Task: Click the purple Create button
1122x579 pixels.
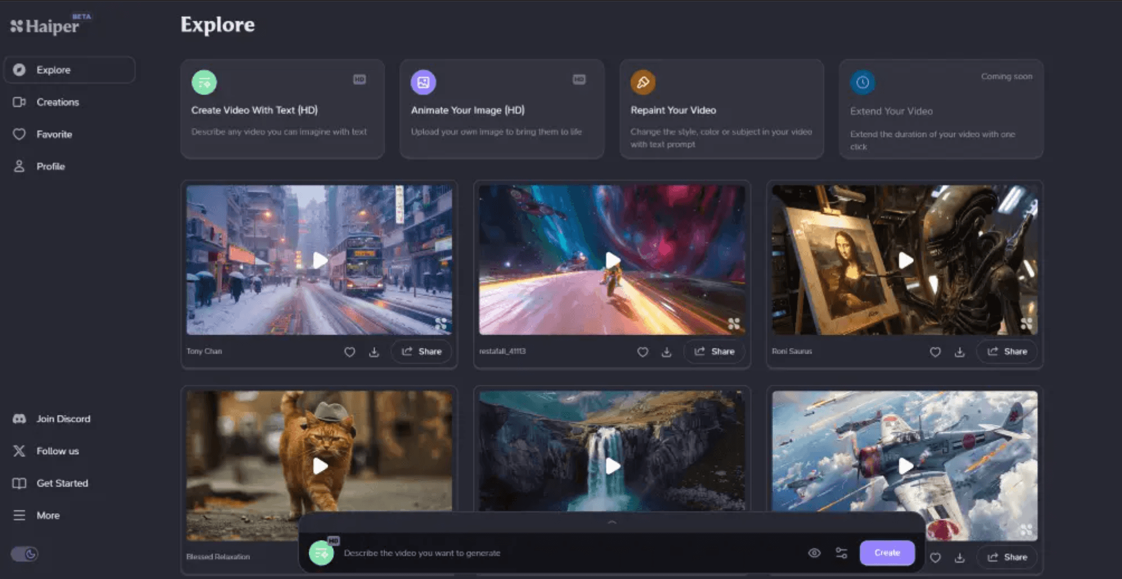Action: click(x=887, y=553)
